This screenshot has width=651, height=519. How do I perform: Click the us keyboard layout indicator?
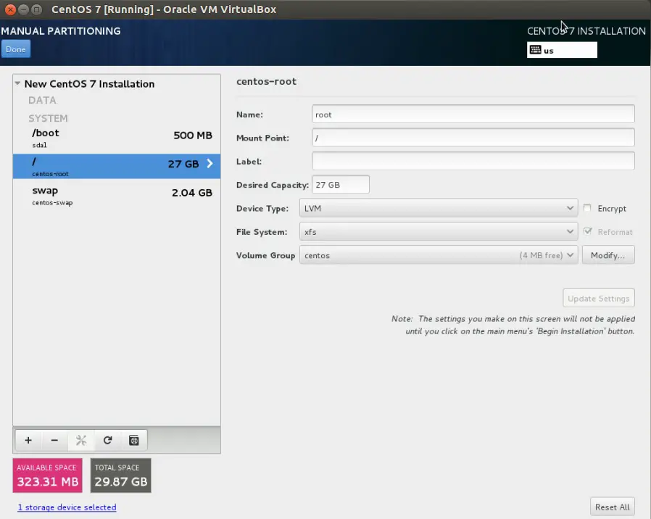pyautogui.click(x=562, y=50)
